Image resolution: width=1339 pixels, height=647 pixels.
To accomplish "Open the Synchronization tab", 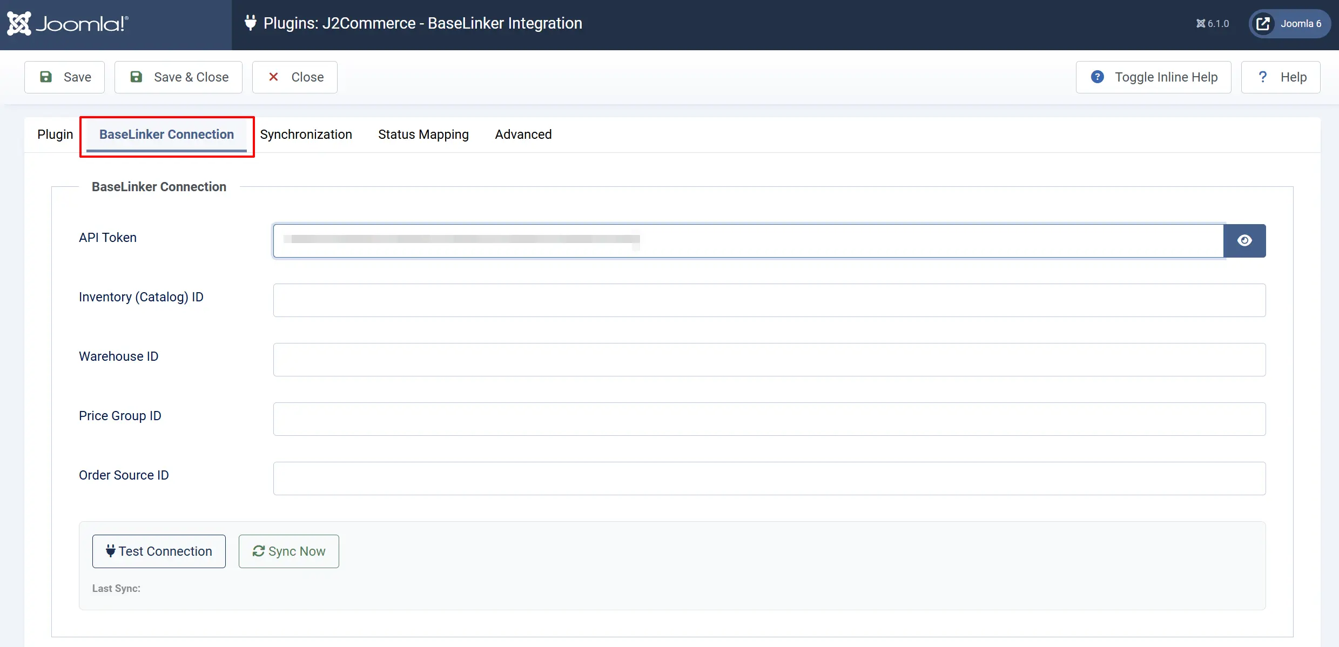I will pos(306,134).
